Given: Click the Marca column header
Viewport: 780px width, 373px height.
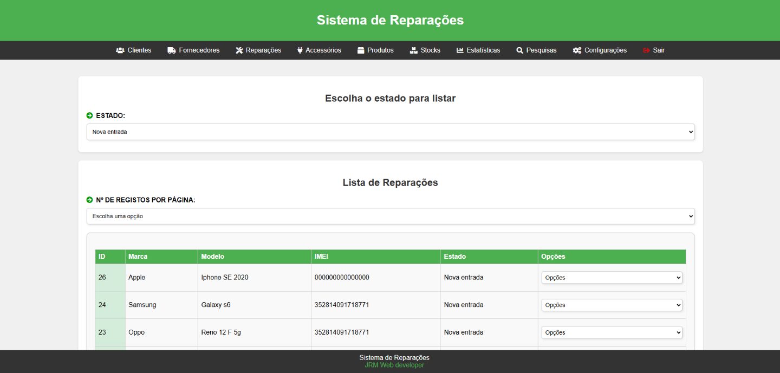Looking at the screenshot, I should click(161, 257).
